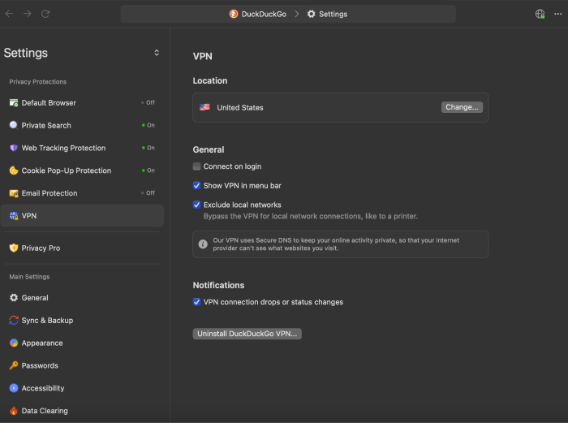The height and width of the screenshot is (423, 568).
Task: Expand the Settings section selector arrows
Action: tap(157, 53)
